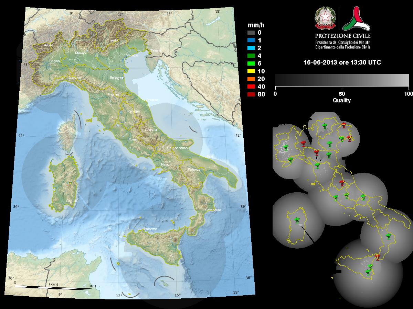Viewport: 413px width, 309px height.
Task: Click the Quality scale value '50'
Action: pos(341,94)
